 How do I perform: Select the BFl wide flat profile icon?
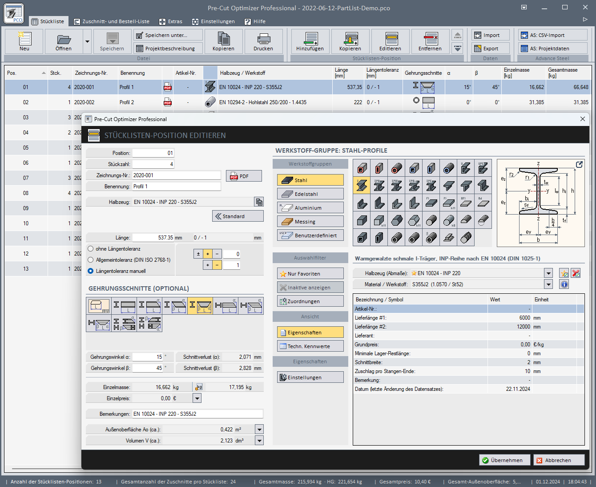coord(466,203)
